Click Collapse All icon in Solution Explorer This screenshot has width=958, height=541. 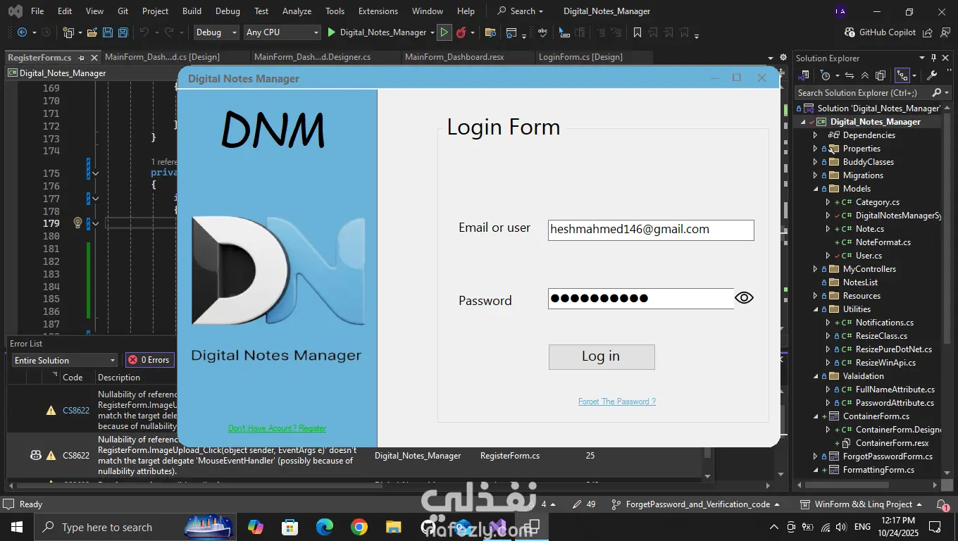point(864,75)
